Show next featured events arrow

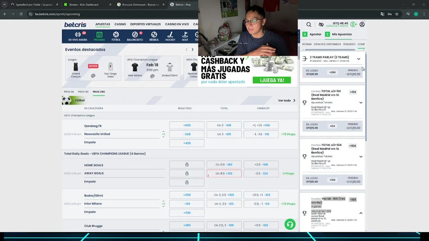click(x=193, y=50)
